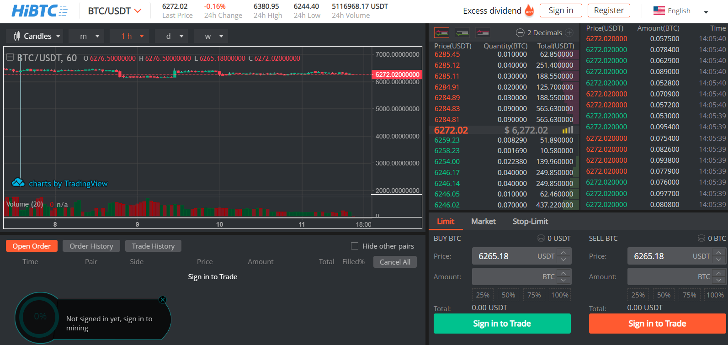
Task: Click the US flag language icon
Action: [x=659, y=11]
